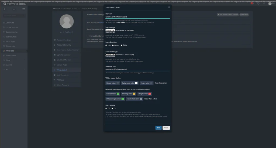Select White Label in account menu
The height and width of the screenshot is (148, 276).
coord(66,70)
